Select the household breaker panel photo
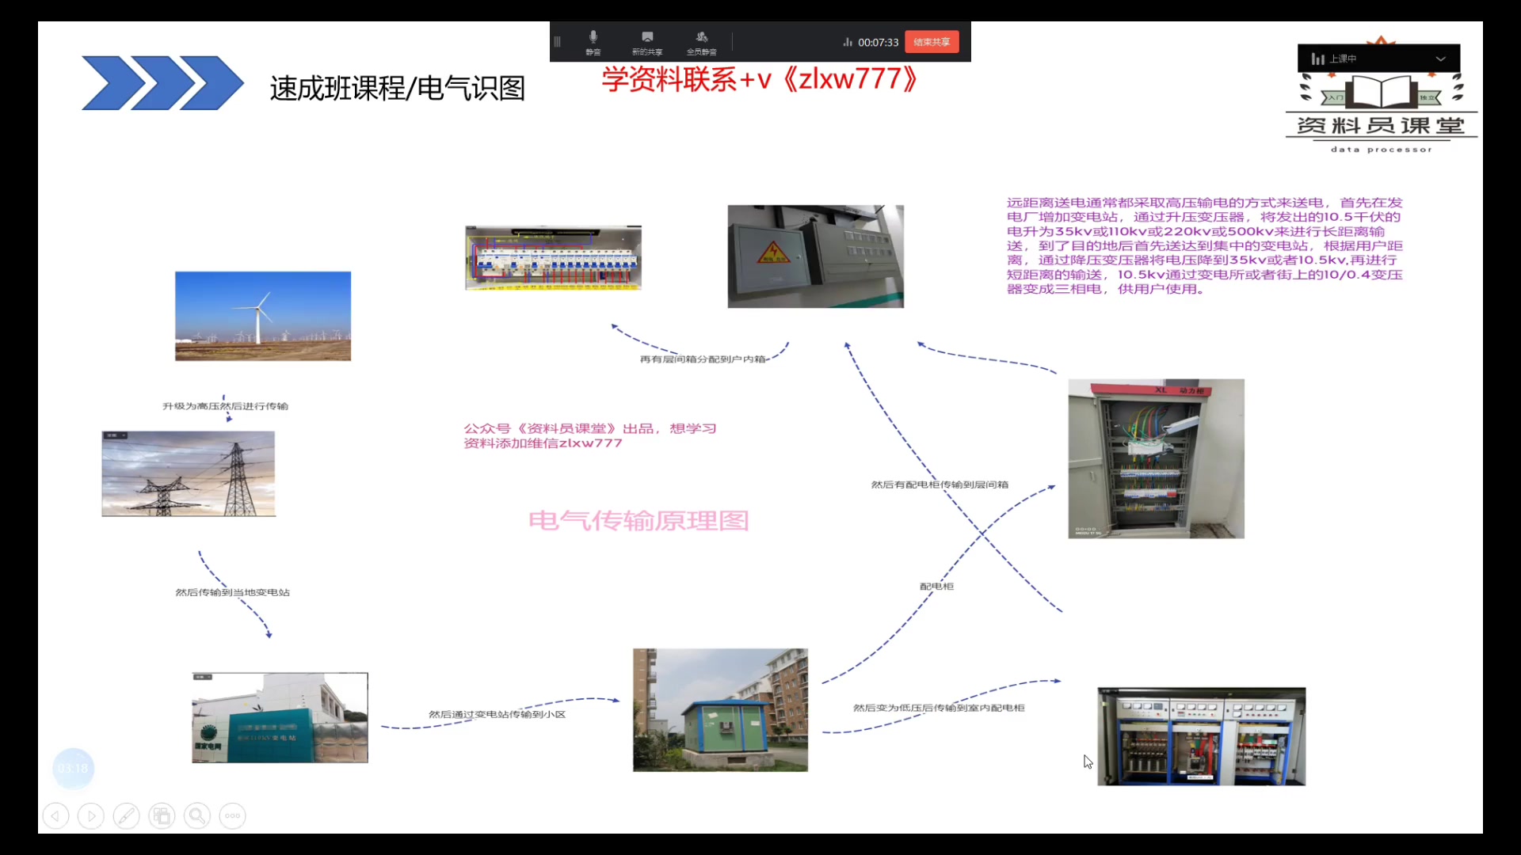The width and height of the screenshot is (1521, 855). (x=553, y=258)
